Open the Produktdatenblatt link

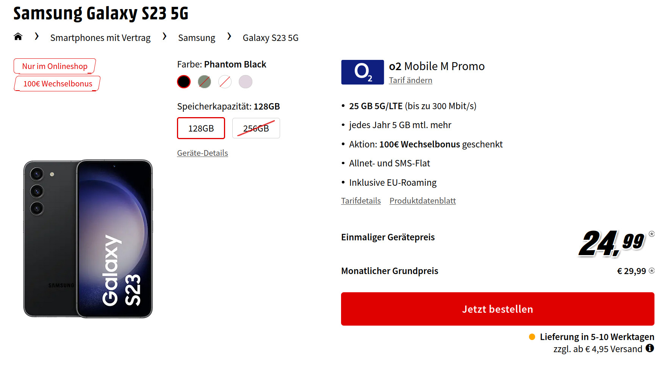point(423,201)
